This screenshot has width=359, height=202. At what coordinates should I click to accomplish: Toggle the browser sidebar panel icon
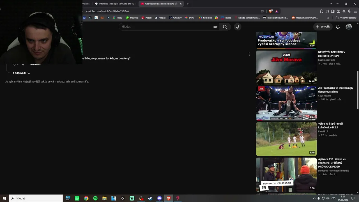[x=333, y=11]
